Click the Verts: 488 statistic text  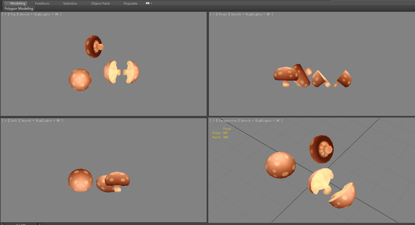(x=220, y=137)
